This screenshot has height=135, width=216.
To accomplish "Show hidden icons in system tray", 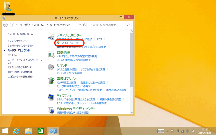I will [168, 131].
